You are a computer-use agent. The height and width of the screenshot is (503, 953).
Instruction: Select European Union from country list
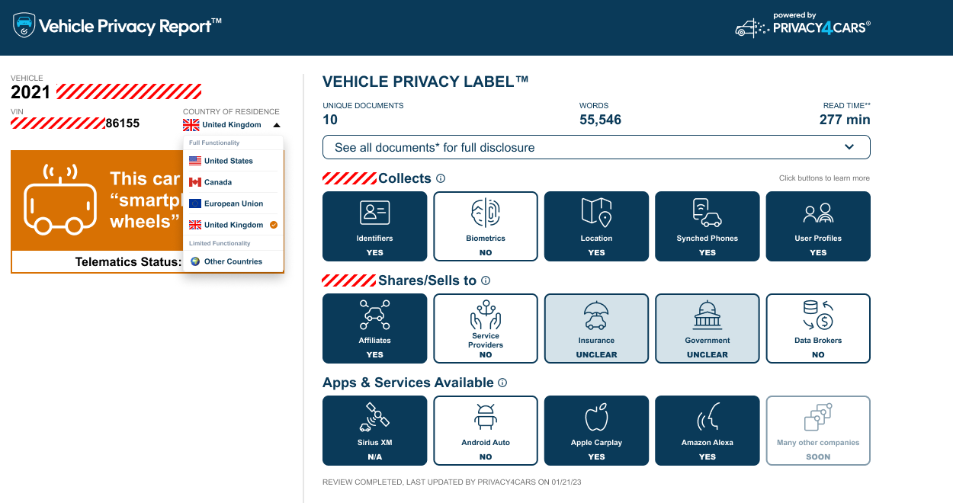click(x=233, y=203)
